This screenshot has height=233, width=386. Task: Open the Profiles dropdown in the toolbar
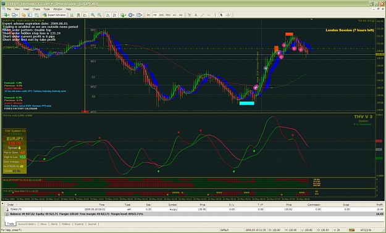[15, 15]
